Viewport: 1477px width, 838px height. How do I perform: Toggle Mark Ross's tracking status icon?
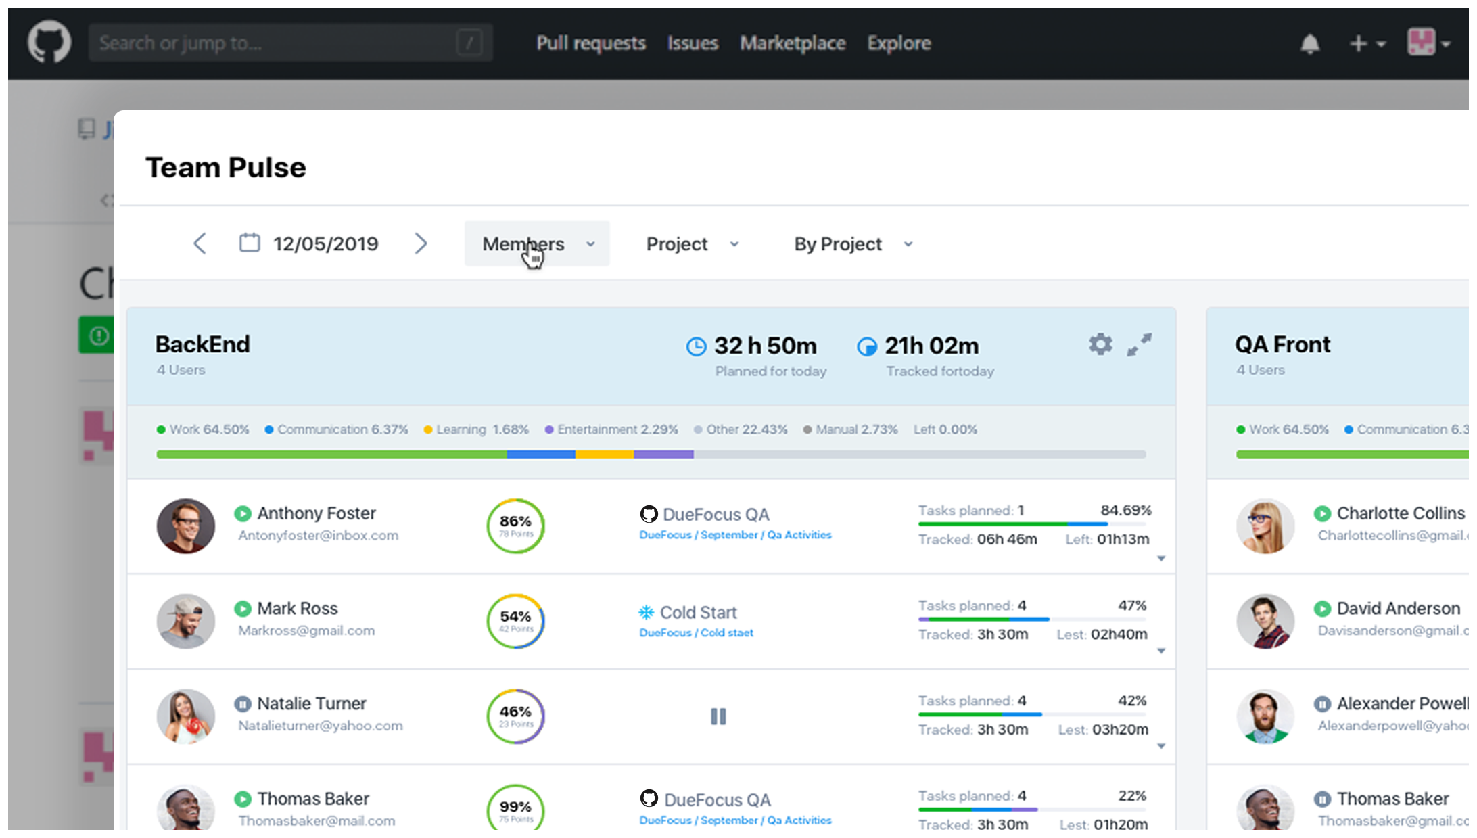pyautogui.click(x=243, y=609)
